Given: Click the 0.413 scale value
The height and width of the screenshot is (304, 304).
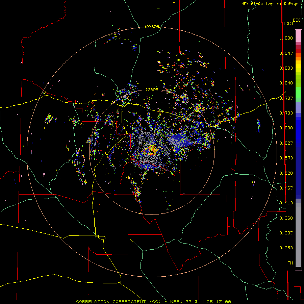Looking at the screenshot, I should (x=286, y=203).
